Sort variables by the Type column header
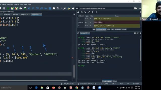Image resolution: width=161 pixels, height=90 pixels. click(87, 16)
